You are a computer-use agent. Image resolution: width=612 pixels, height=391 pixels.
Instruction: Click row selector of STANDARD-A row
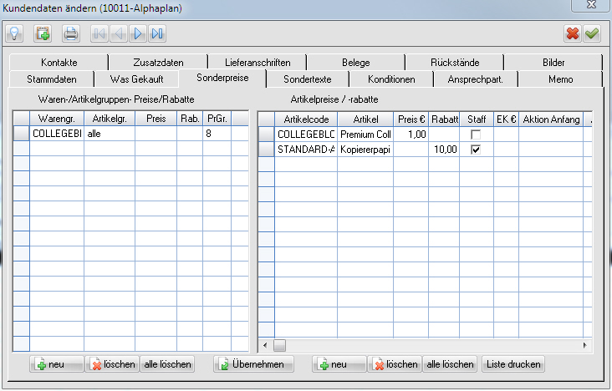[267, 150]
